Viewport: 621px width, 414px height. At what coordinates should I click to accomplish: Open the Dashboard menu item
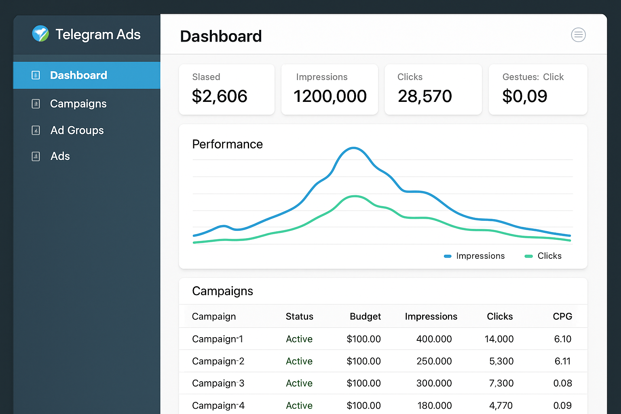point(78,75)
